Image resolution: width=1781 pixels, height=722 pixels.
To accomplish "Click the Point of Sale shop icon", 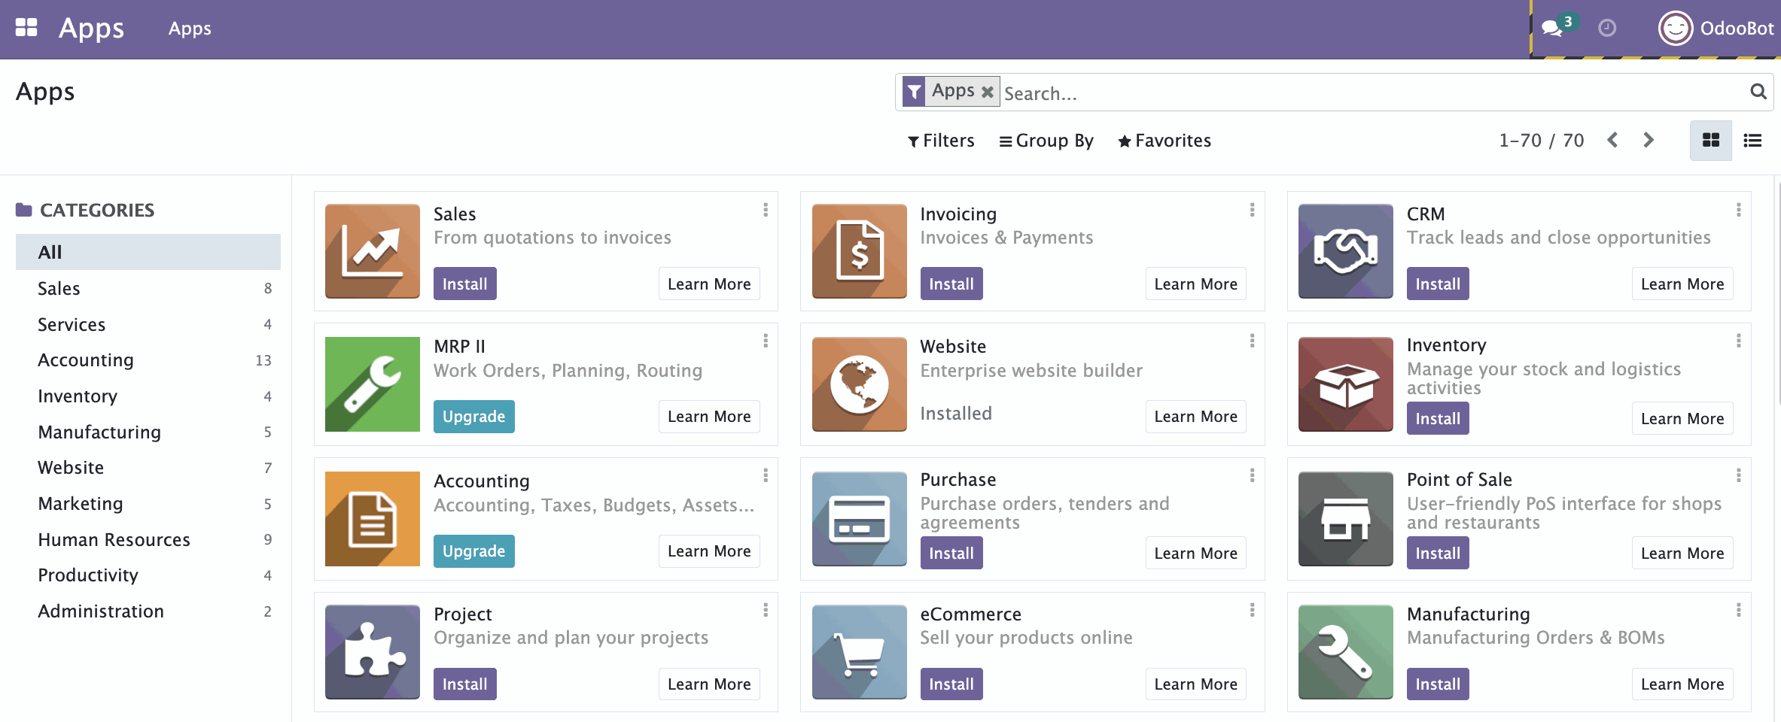I will (1346, 519).
